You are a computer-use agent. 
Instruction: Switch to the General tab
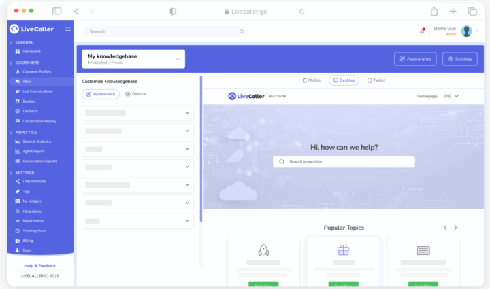point(136,94)
